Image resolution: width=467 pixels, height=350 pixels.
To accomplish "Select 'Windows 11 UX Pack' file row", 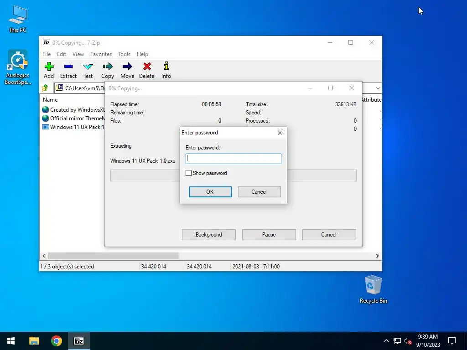I will (73, 127).
